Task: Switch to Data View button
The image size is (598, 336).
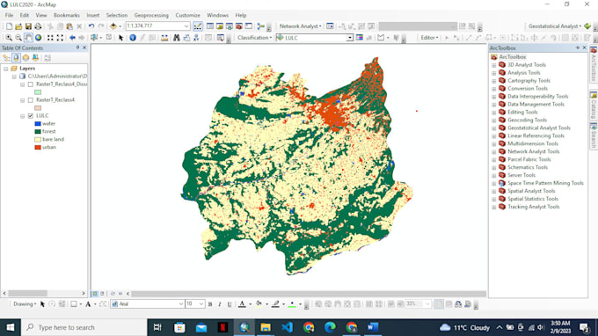Action: point(95,294)
